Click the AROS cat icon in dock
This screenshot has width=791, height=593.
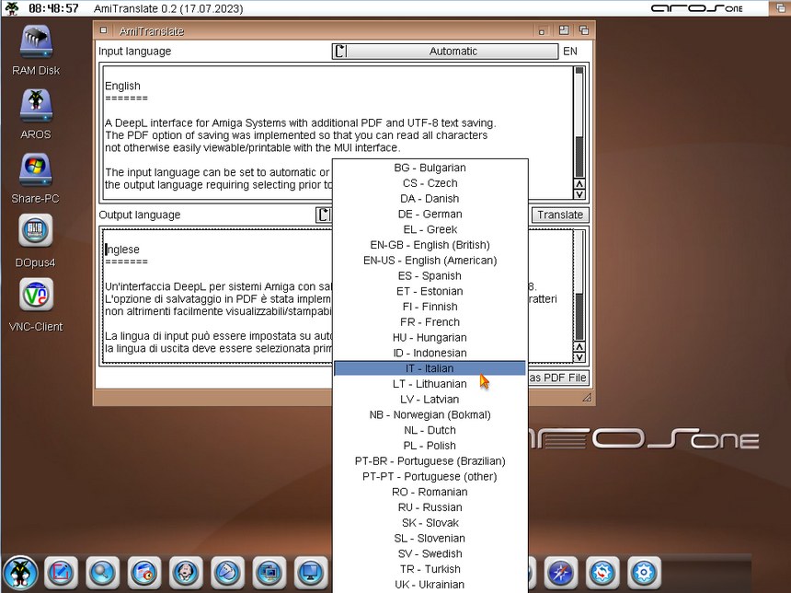pos(19,573)
